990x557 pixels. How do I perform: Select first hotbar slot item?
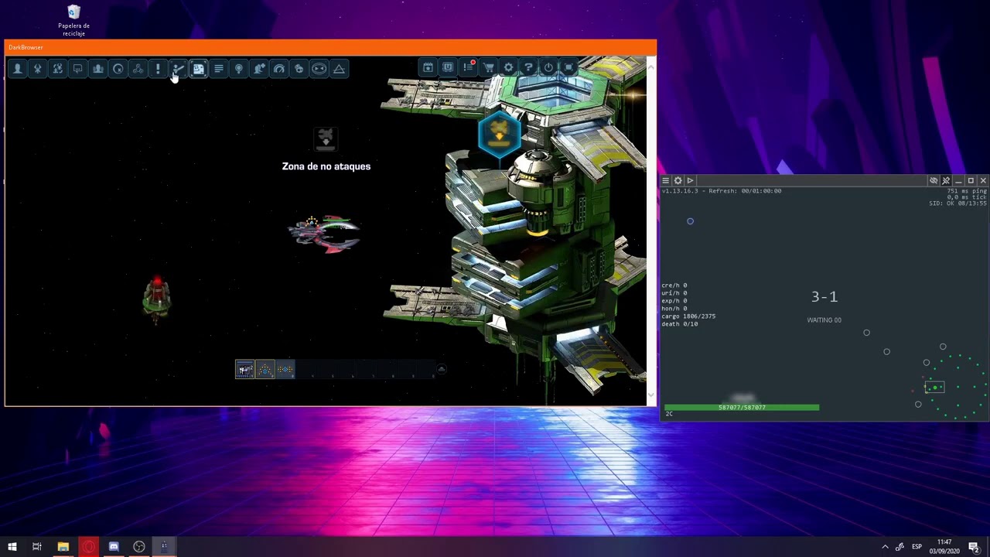pyautogui.click(x=244, y=370)
